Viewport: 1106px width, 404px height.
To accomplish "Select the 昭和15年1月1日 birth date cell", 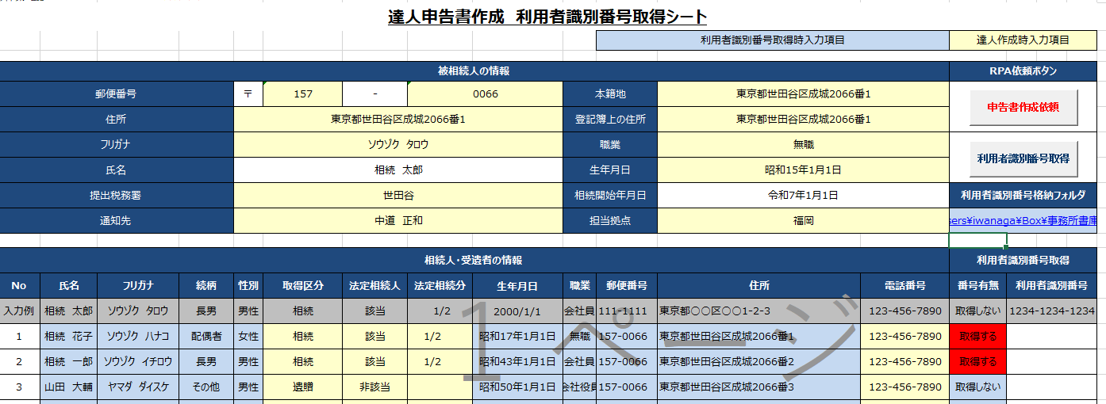I will pyautogui.click(x=803, y=170).
